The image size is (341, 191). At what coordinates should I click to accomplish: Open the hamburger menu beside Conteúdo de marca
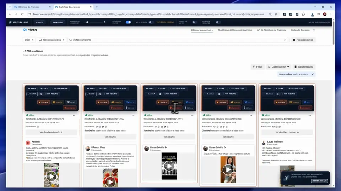click(314, 30)
